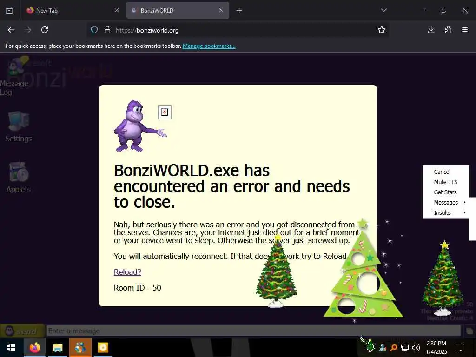Click the Christmas tree tray icon
This screenshot has width=476, height=357.
coord(370,345)
